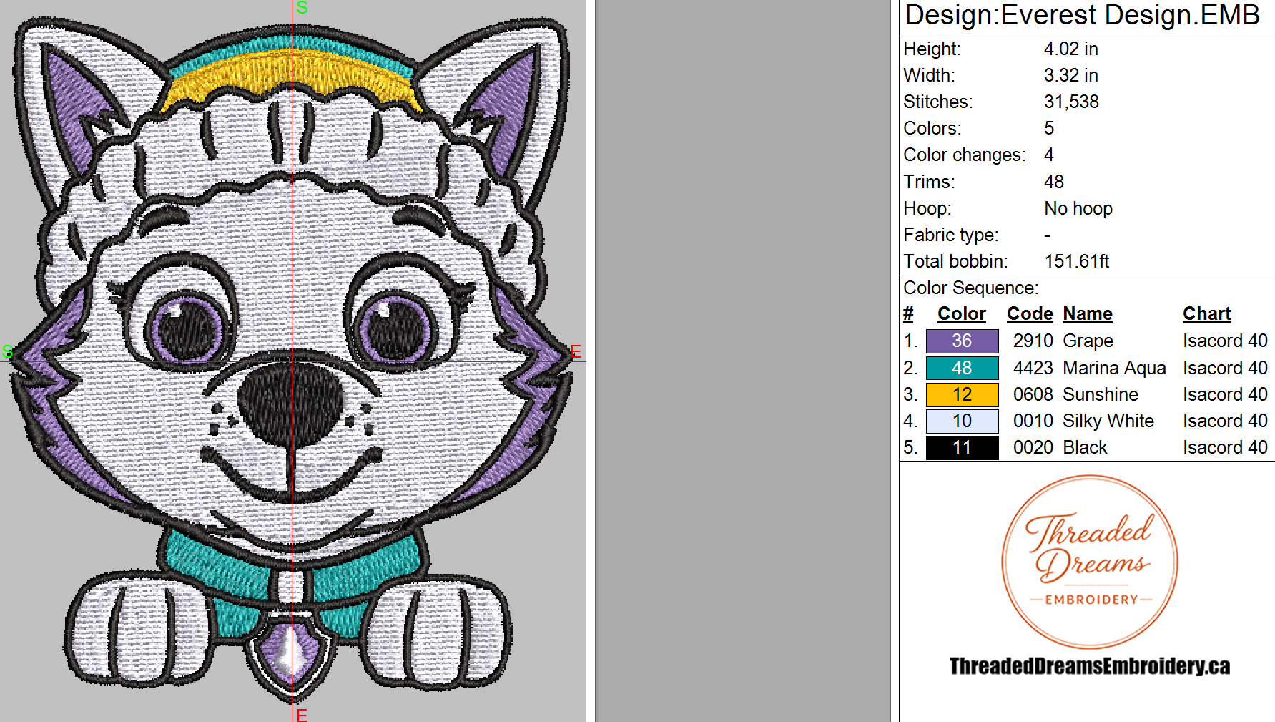
Task: Click the Color column header
Action: coord(961,313)
